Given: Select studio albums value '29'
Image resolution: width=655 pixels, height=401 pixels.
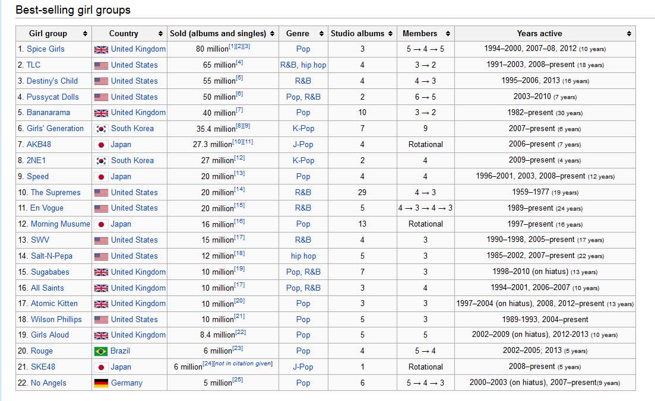Looking at the screenshot, I should coord(362,192).
